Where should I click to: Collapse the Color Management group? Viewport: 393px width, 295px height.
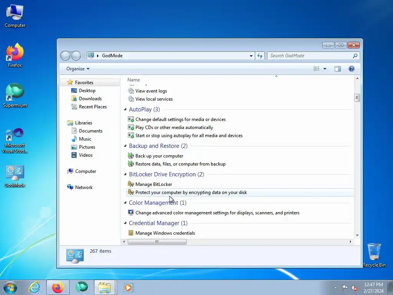point(125,202)
